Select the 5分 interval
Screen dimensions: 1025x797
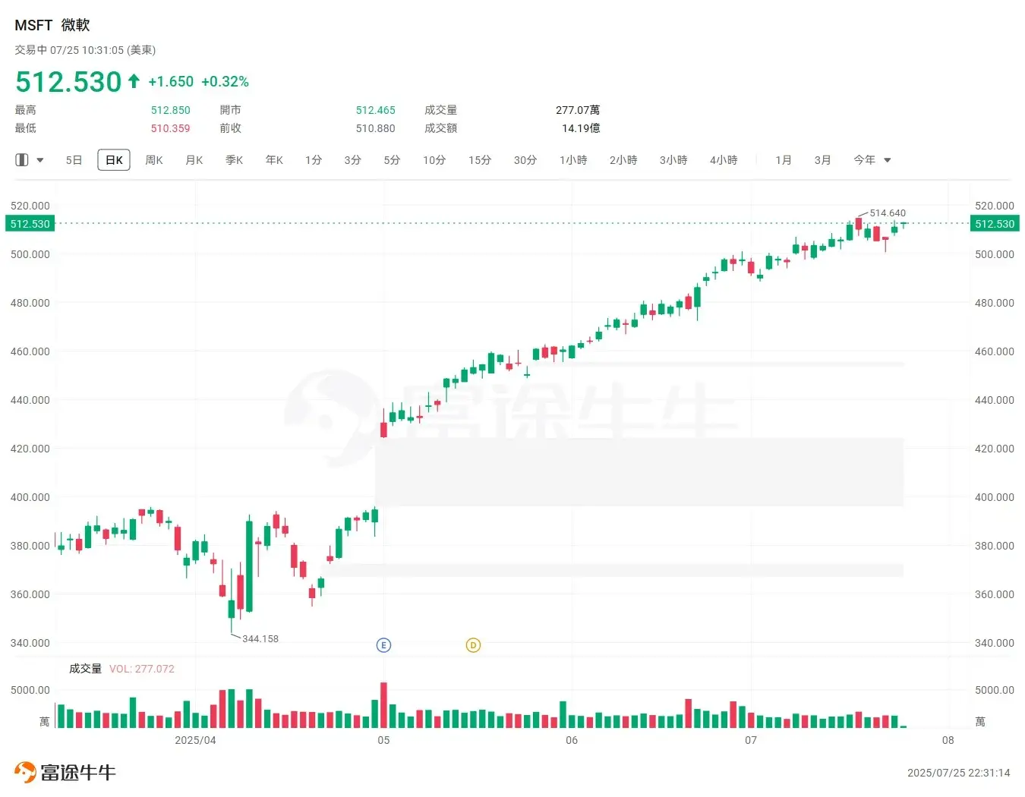coord(392,160)
